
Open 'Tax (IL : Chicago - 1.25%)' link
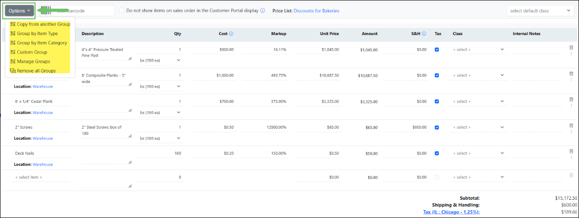coord(451,212)
